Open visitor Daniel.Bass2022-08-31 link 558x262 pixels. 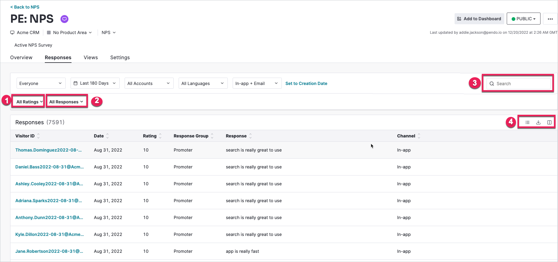click(49, 167)
